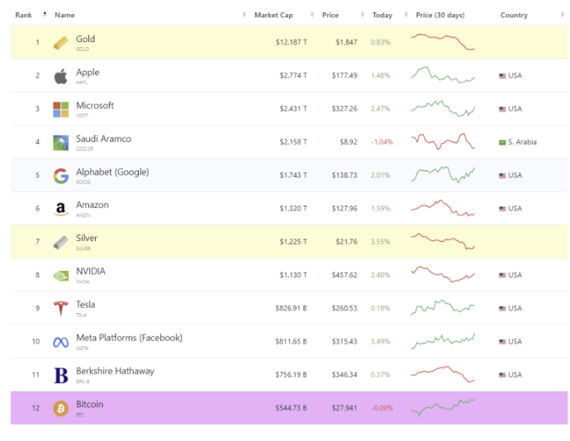Image resolution: width=570 pixels, height=441 pixels.
Task: Click the Bitcoin coin icon
Action: tap(60, 409)
